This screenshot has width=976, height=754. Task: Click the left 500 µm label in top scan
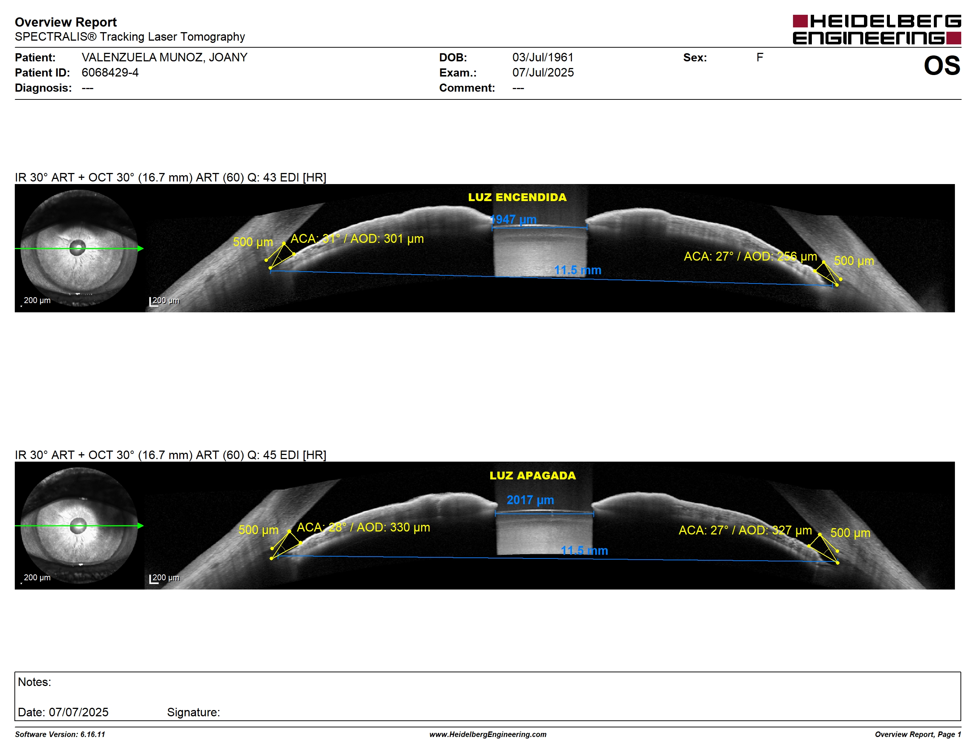point(253,242)
